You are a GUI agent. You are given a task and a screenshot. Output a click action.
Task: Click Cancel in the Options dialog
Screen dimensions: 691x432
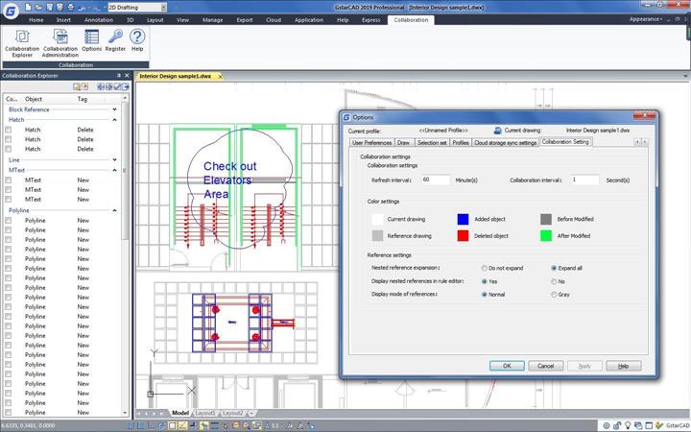[x=545, y=366]
